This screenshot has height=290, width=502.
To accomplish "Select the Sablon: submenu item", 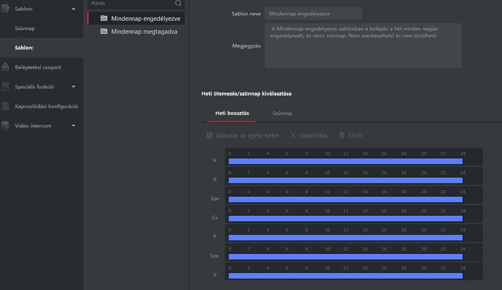I will 42,48.
